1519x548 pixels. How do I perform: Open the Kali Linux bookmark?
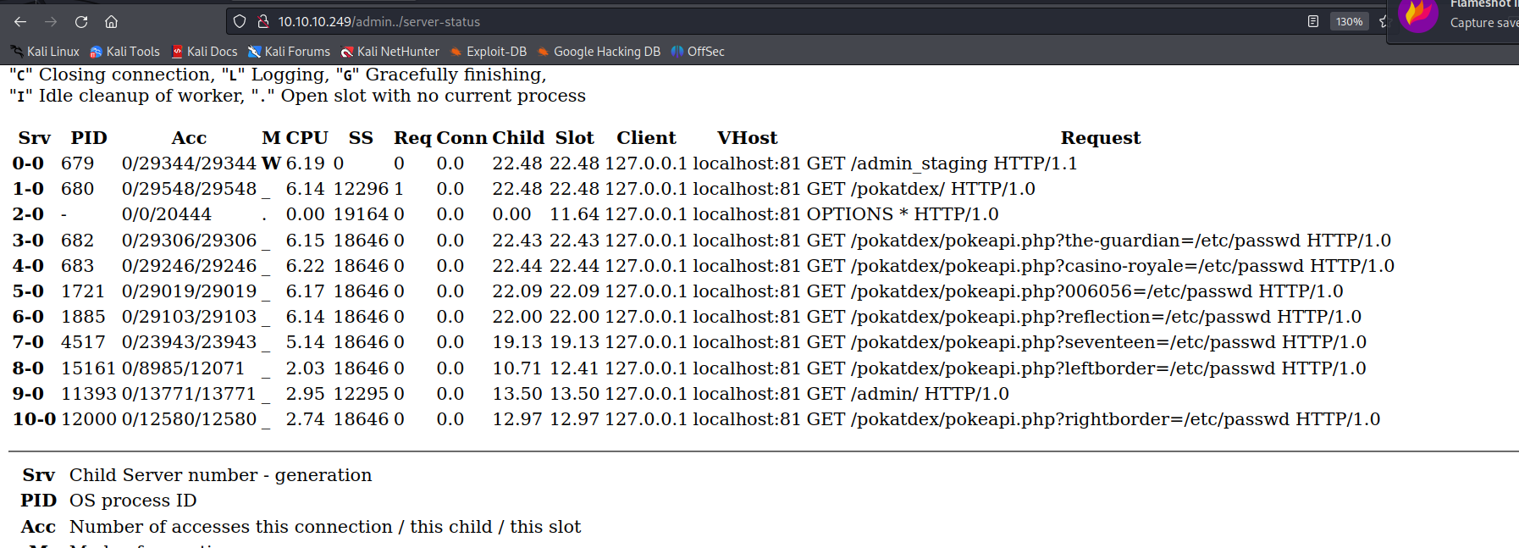pyautogui.click(x=45, y=52)
